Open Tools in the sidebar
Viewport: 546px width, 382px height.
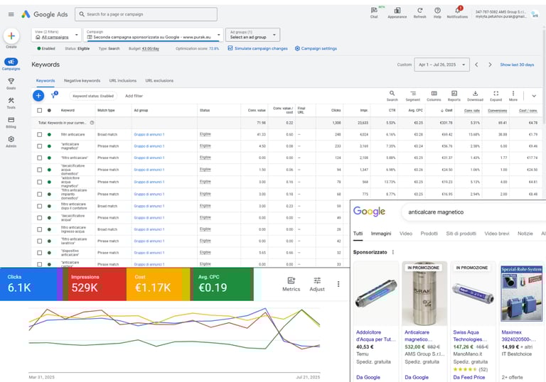[11, 103]
